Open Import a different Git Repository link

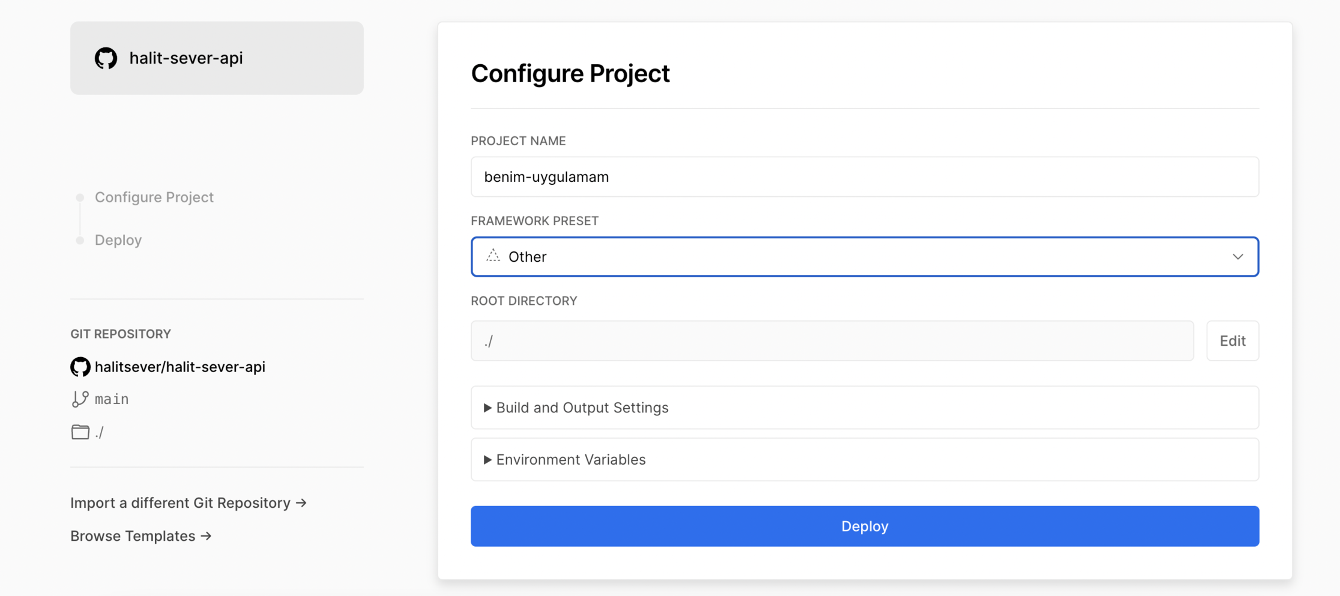189,503
